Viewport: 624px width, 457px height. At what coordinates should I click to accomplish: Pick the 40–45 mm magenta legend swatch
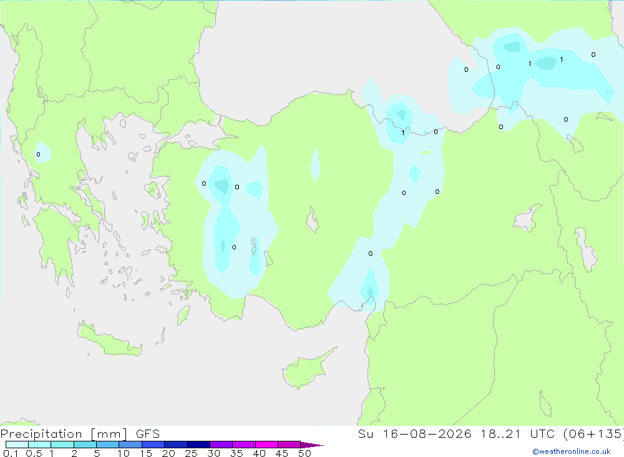pos(266,445)
